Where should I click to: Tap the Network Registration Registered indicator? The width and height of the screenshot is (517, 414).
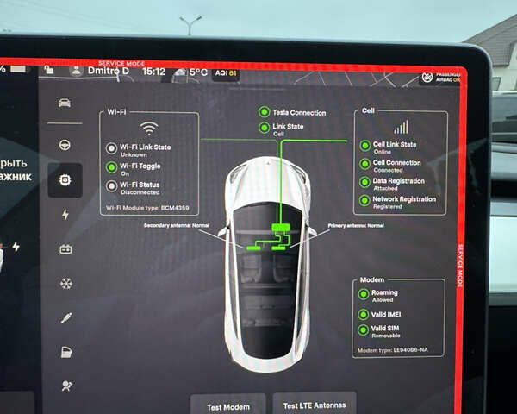pos(364,200)
